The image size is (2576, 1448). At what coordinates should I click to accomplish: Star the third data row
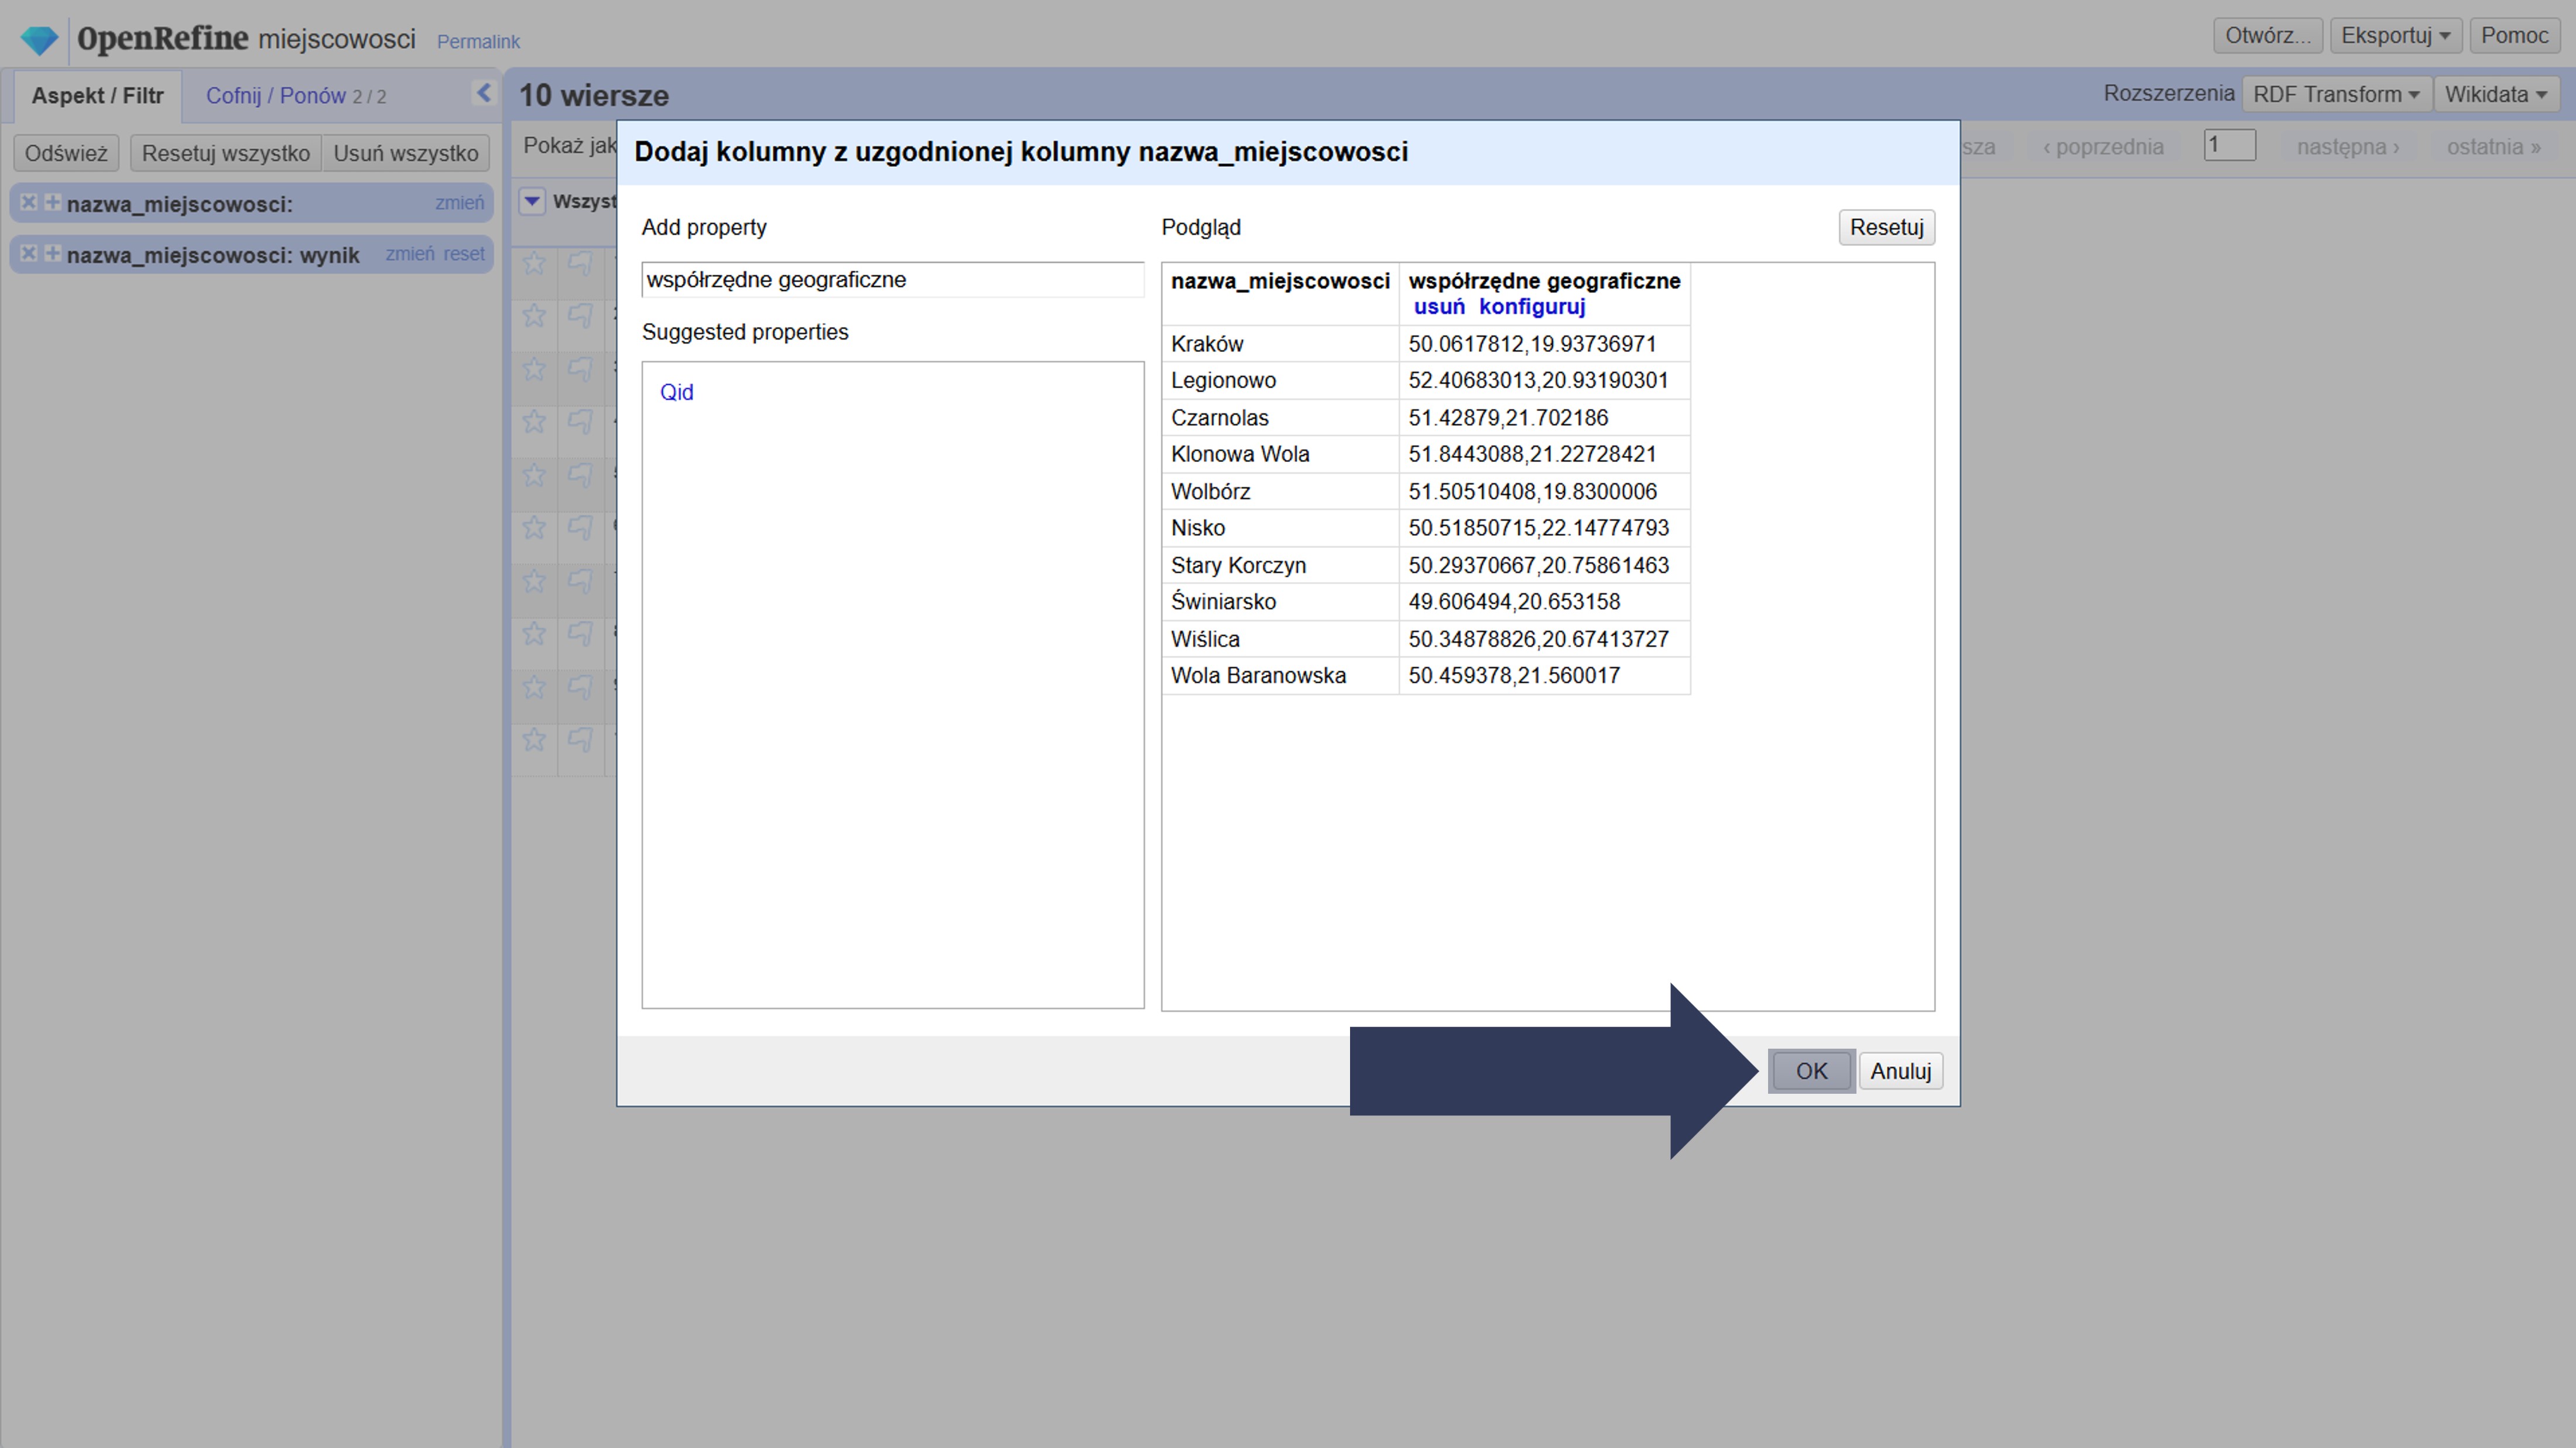coord(534,369)
